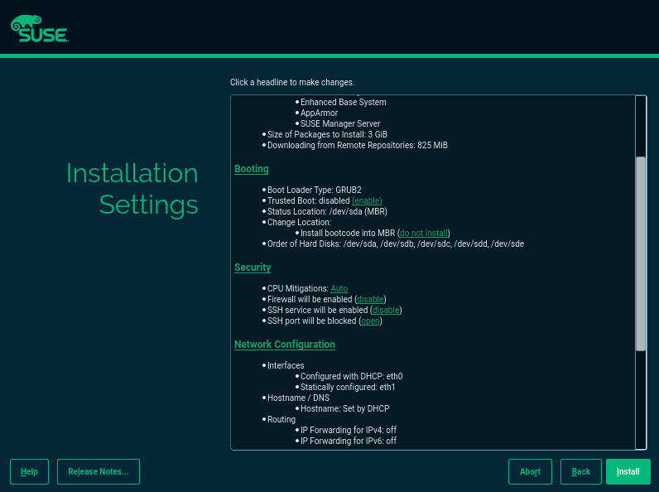Abort the installation
Image resolution: width=659 pixels, height=492 pixels.
click(x=530, y=472)
